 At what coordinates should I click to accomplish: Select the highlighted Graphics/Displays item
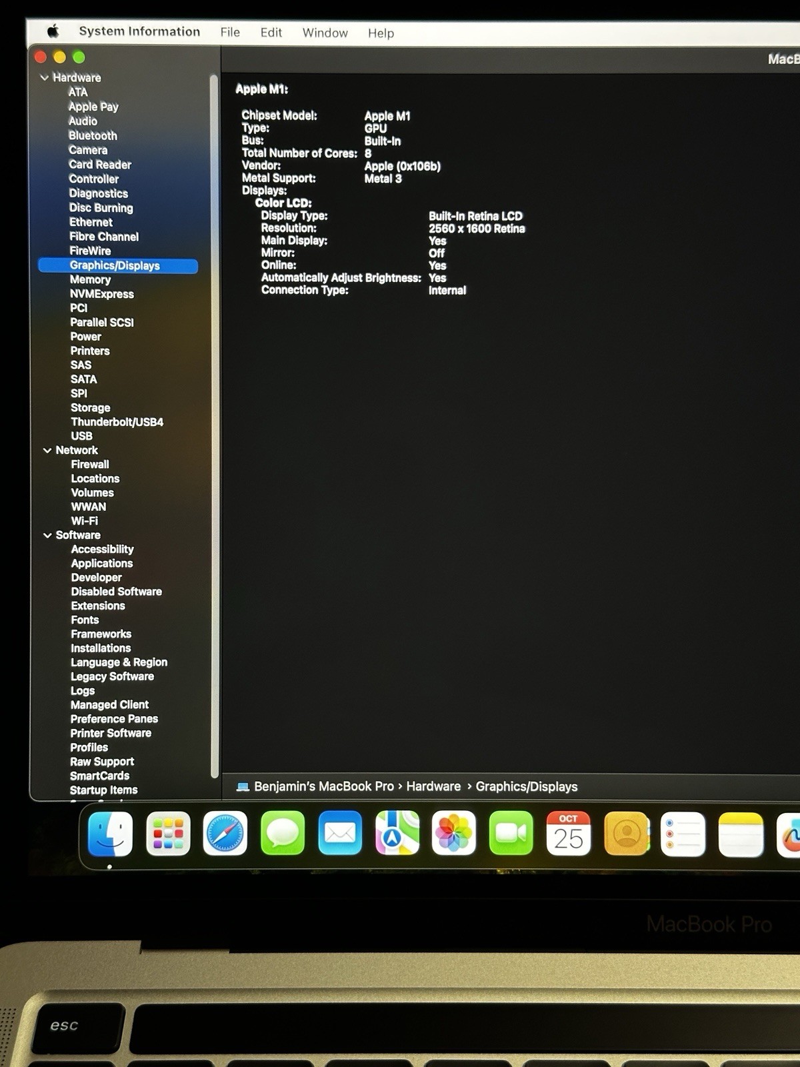click(118, 265)
